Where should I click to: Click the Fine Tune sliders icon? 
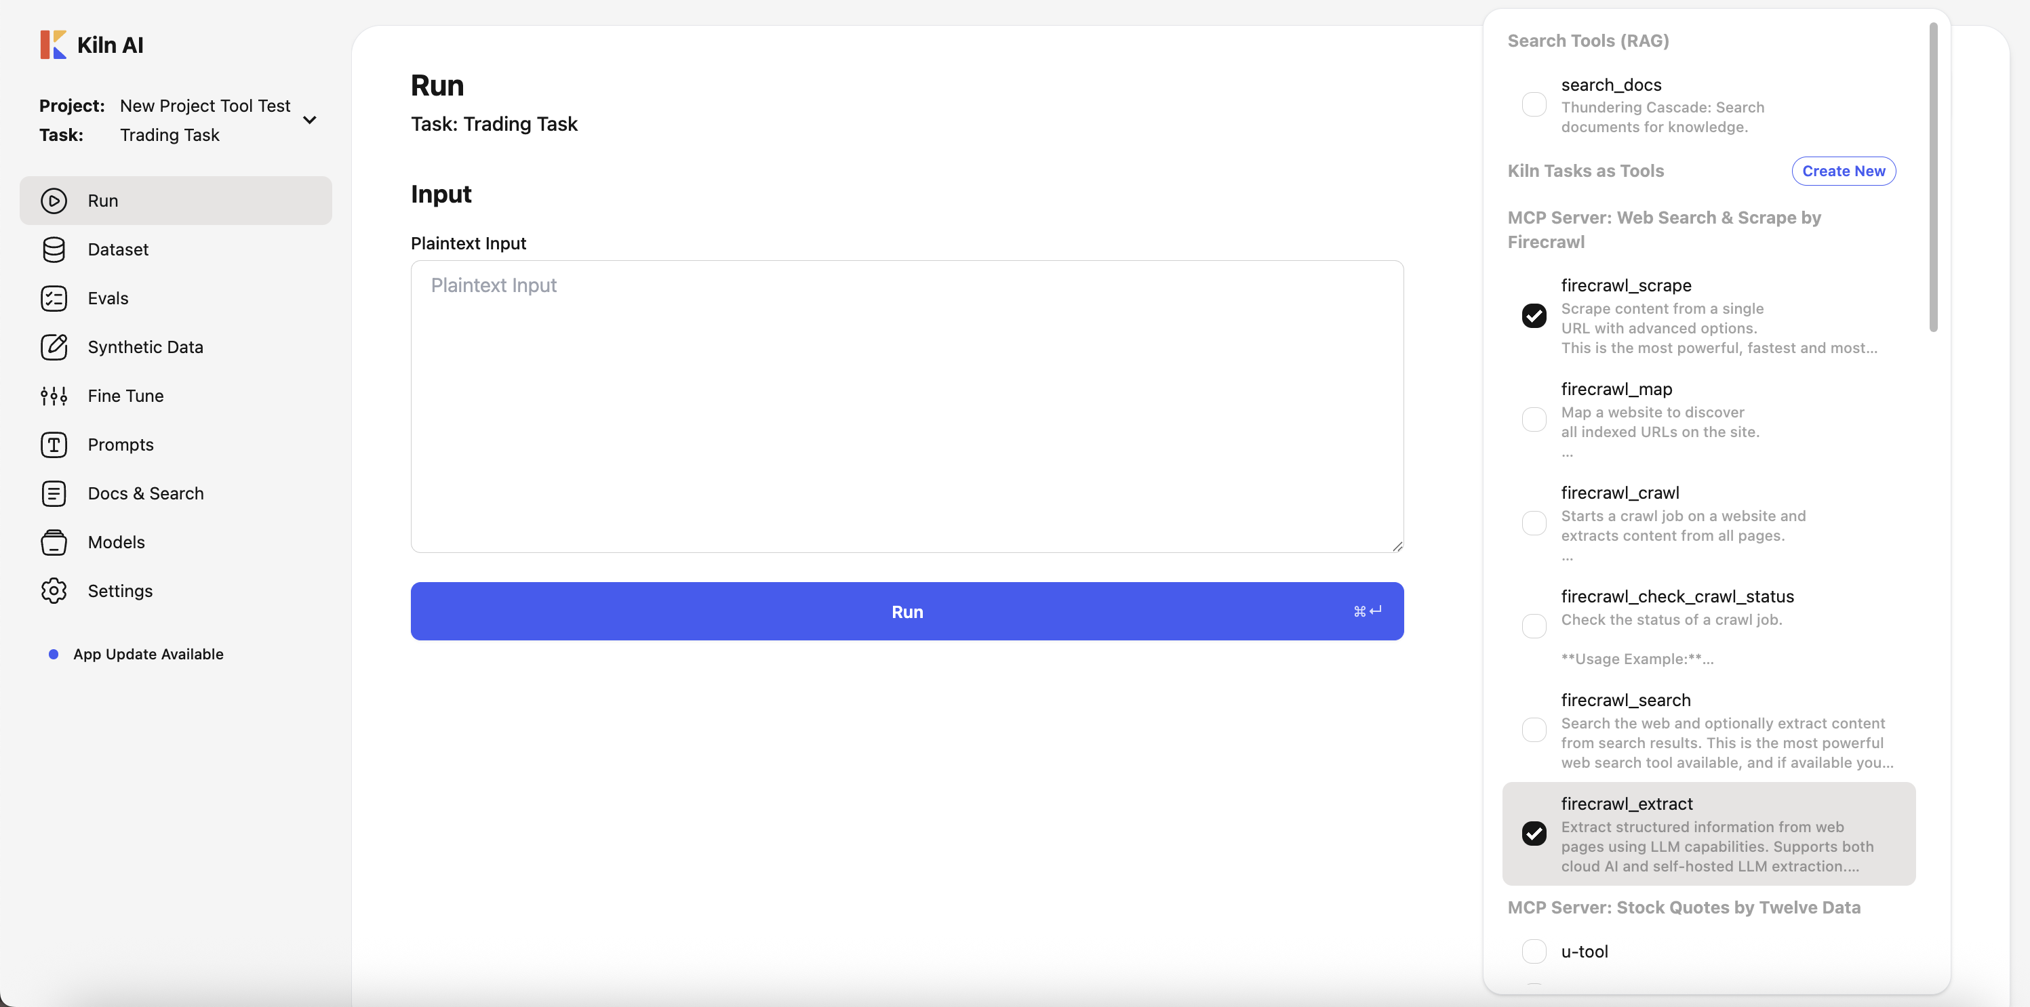[54, 396]
